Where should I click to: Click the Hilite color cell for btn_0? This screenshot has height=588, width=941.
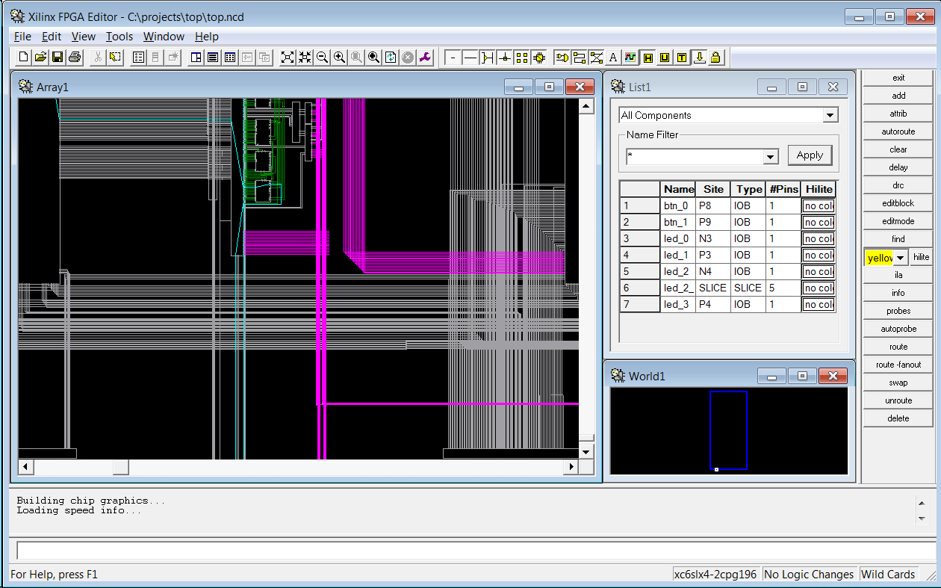819,206
